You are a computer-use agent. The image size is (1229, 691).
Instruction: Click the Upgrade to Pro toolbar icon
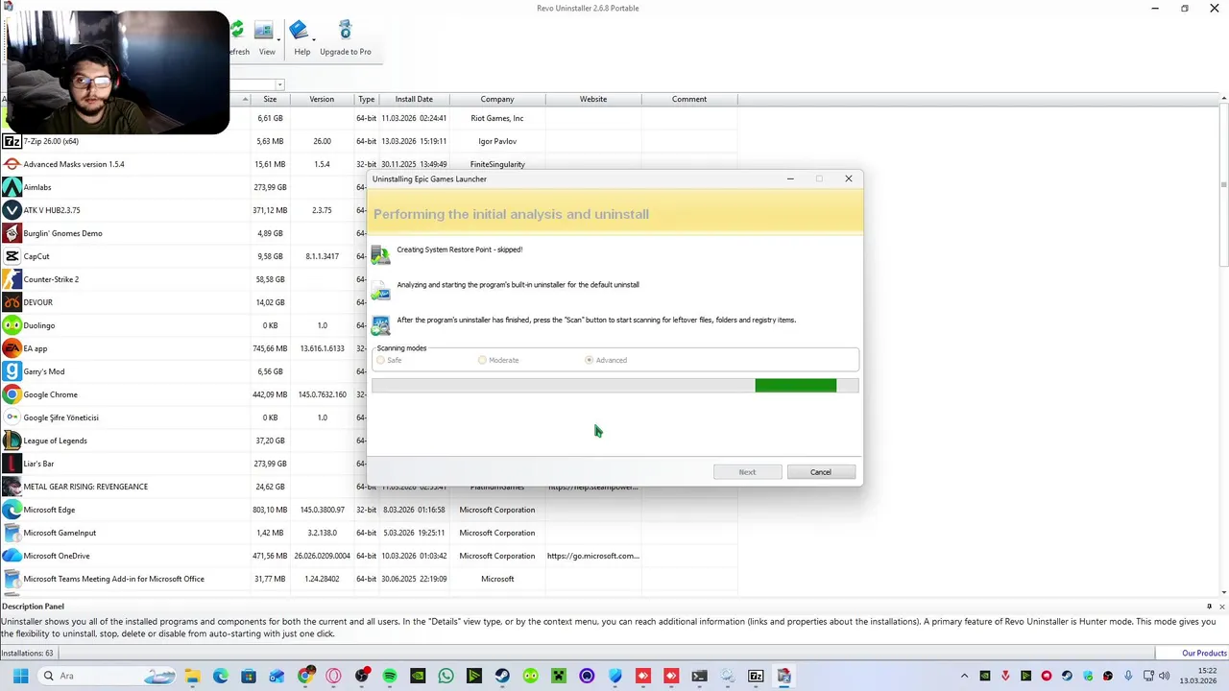click(346, 31)
